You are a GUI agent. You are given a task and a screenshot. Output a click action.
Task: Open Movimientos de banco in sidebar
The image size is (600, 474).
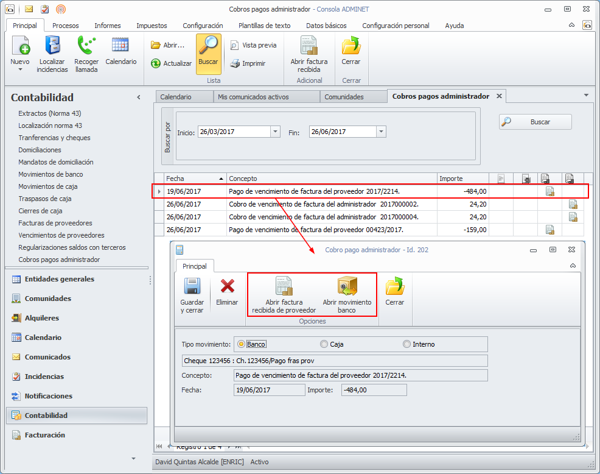click(51, 174)
